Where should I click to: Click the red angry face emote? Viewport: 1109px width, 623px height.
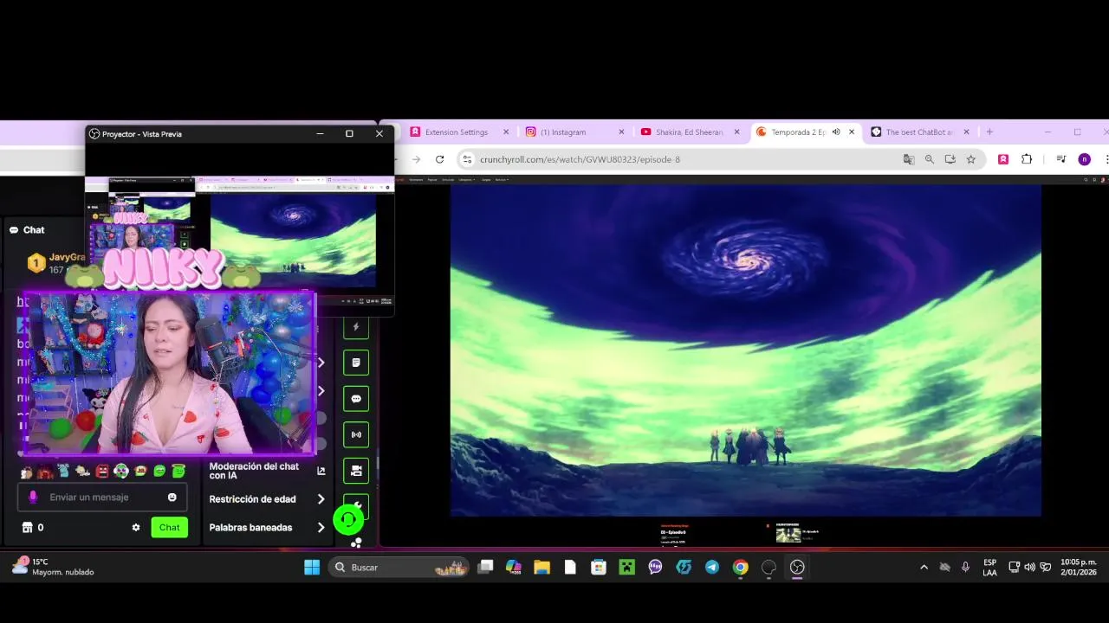[102, 472]
